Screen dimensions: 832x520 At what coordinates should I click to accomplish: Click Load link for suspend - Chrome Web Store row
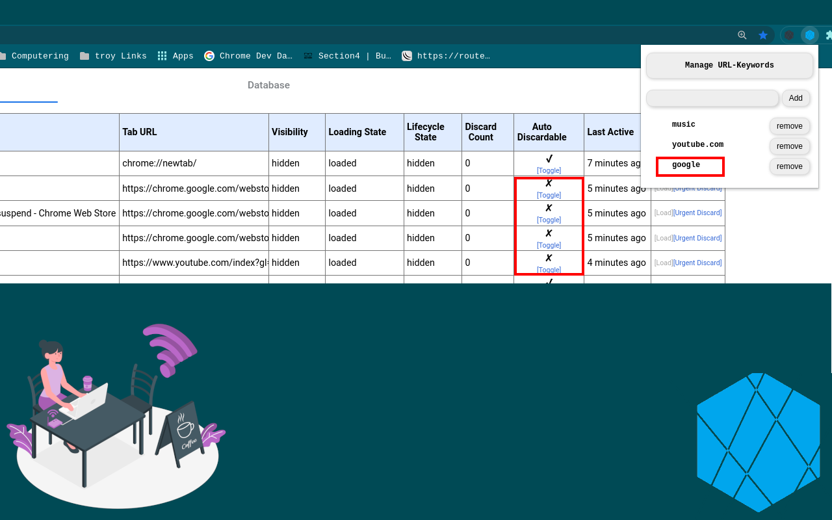[664, 213]
